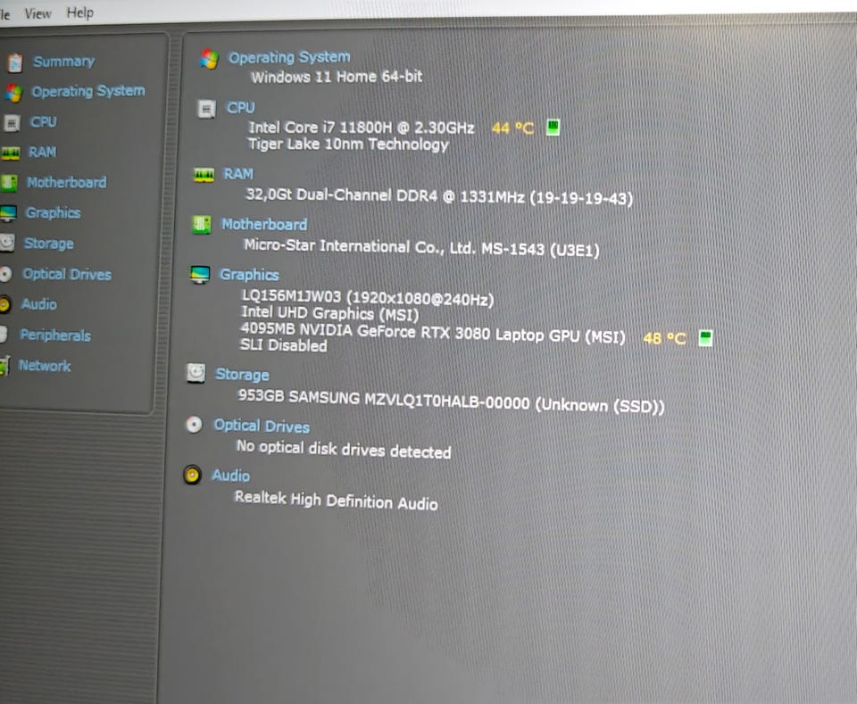Viewport: 857px width, 704px height.
Task: Click the 48 °C GPU temperature reading
Action: click(x=664, y=338)
